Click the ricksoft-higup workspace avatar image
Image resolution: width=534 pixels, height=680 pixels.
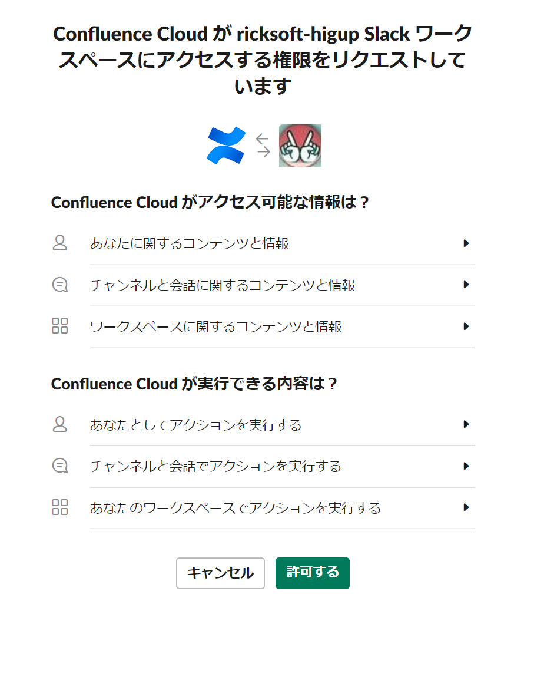pos(300,146)
